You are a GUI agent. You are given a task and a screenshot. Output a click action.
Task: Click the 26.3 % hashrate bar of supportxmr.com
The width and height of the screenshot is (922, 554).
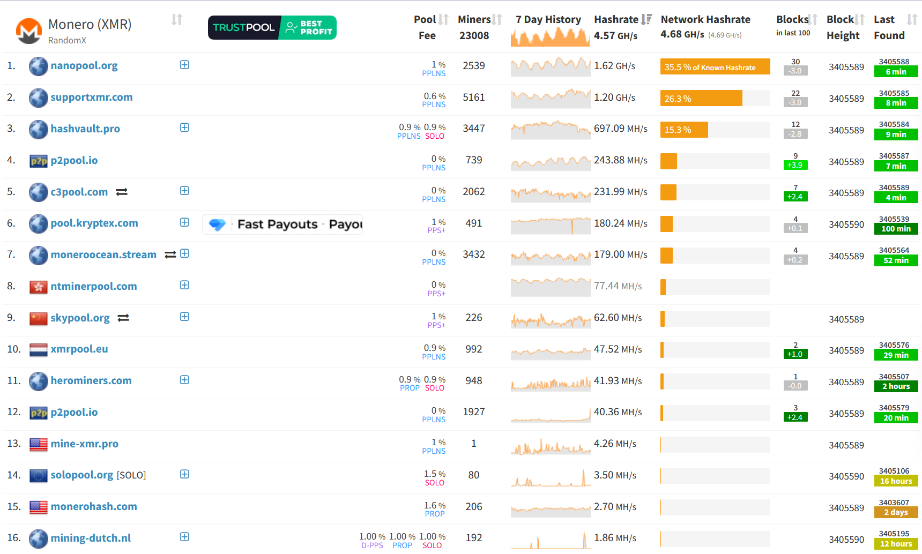pos(701,99)
